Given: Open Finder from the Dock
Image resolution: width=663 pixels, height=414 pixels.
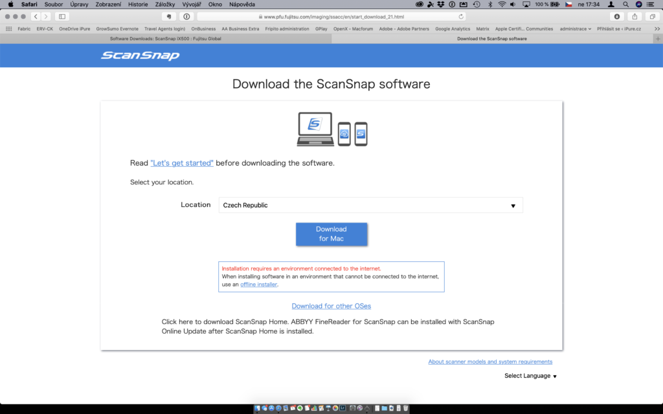Looking at the screenshot, I should [257, 408].
